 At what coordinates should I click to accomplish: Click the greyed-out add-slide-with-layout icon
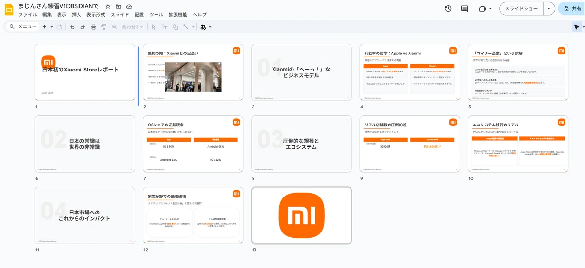click(x=59, y=27)
